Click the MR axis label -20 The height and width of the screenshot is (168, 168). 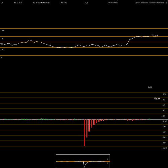click(164, 127)
